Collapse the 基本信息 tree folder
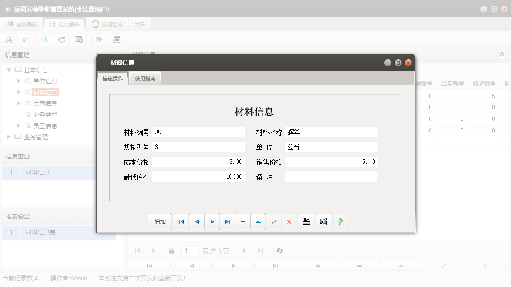511x287 pixels. coord(9,70)
